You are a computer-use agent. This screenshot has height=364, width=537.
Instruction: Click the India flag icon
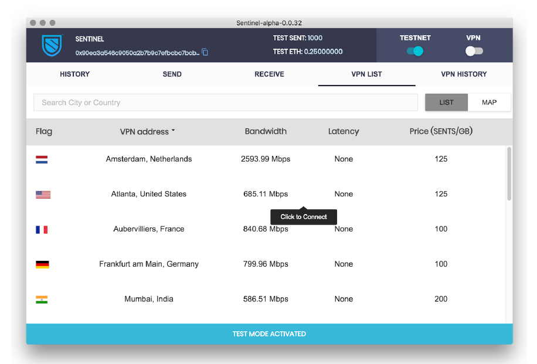42,300
